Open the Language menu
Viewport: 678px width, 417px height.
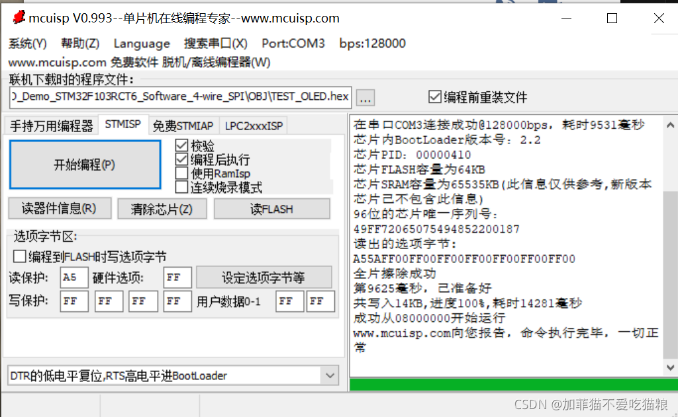[141, 43]
